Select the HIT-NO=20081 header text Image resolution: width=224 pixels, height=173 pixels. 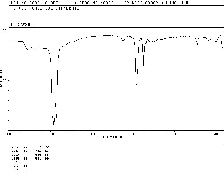click(26, 3)
